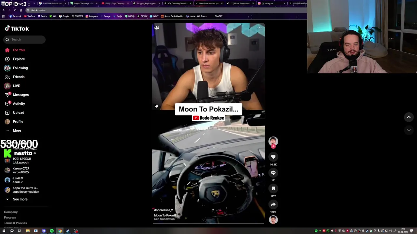Open the LIVE section
The width and height of the screenshot is (417, 234).
[16, 86]
